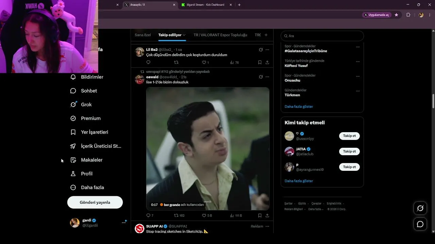The width and height of the screenshot is (435, 244).
Task: View analytics of Lil Ba2's post (76)
Action: (x=234, y=62)
